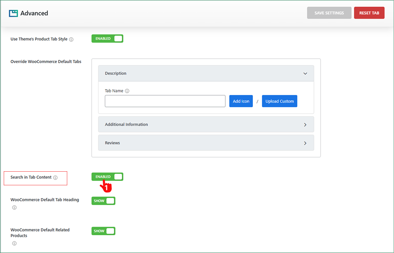This screenshot has width=394, height=253.
Task: Disable the Use Theme's Product Tab Style toggle
Action: click(107, 38)
